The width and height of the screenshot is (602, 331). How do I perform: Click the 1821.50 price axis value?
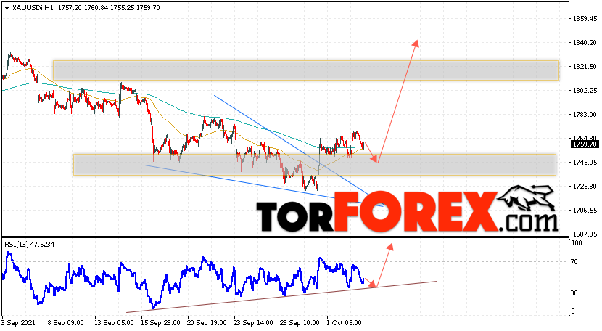585,67
